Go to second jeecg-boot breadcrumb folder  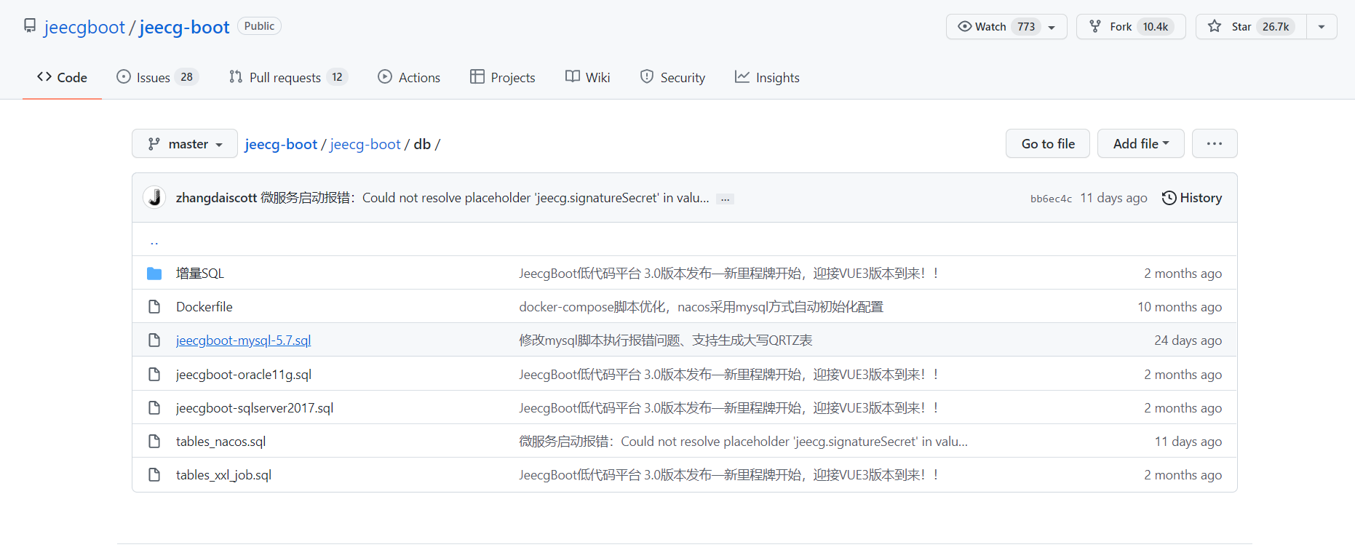click(365, 144)
